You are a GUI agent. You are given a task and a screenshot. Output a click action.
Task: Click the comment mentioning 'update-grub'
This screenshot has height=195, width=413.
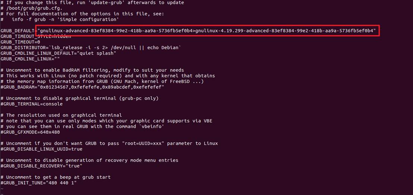point(92,3)
